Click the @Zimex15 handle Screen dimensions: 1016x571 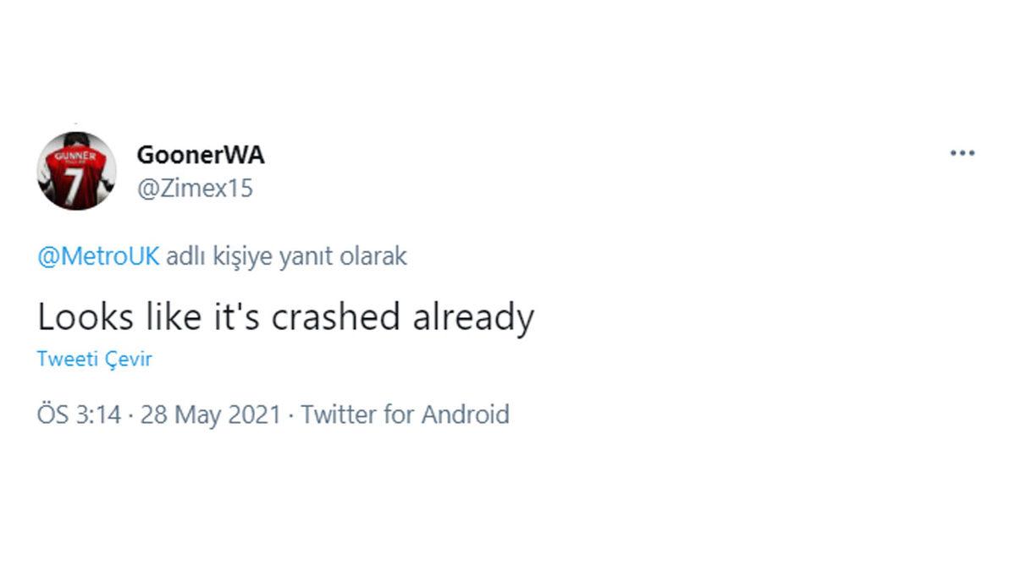(x=194, y=188)
